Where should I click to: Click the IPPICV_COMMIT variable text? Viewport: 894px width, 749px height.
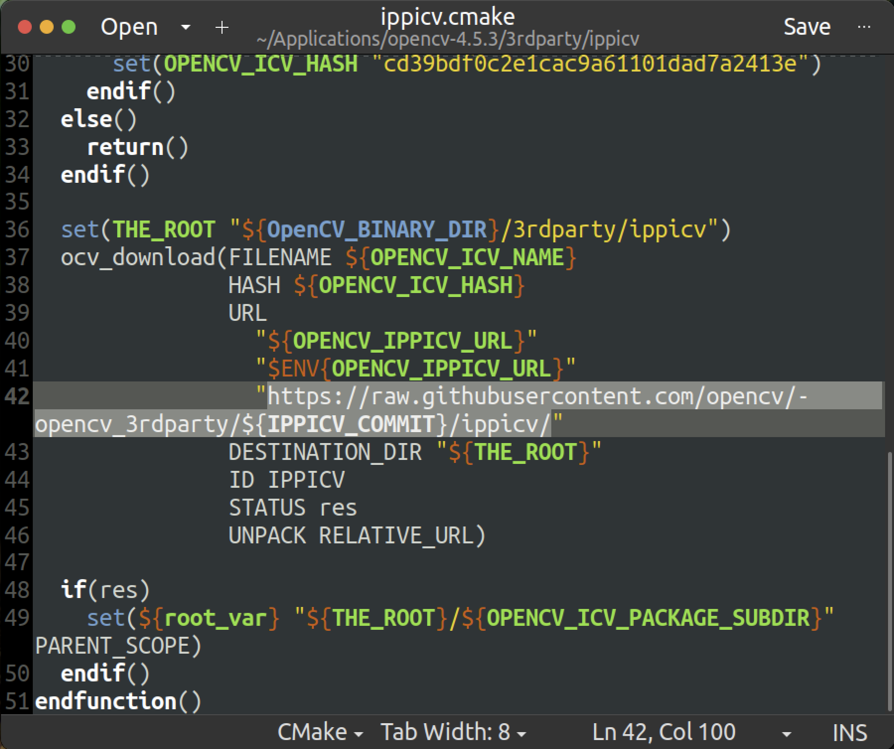pyautogui.click(x=351, y=424)
